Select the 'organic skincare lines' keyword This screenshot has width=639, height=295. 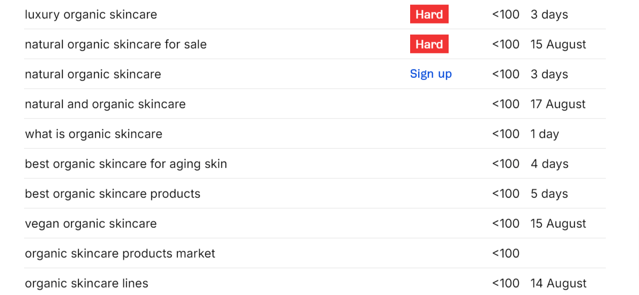tap(87, 283)
